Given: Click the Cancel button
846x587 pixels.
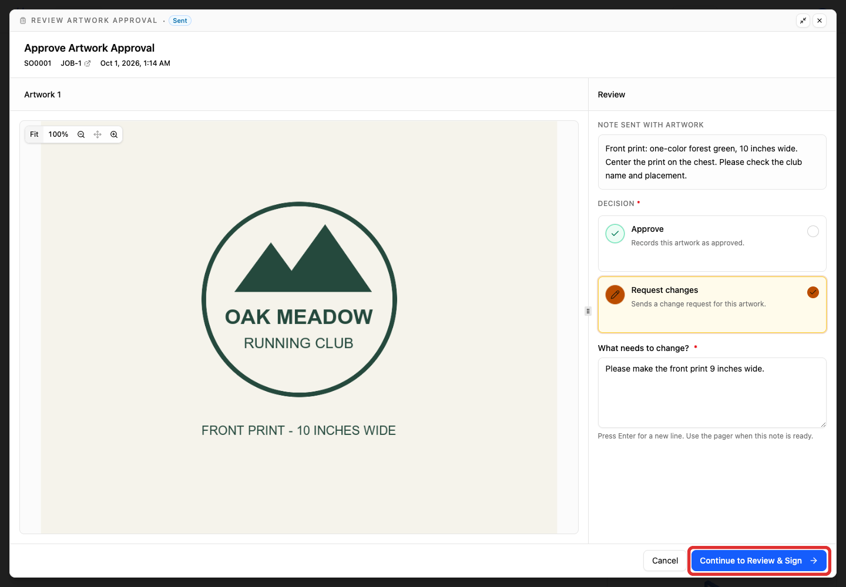Looking at the screenshot, I should point(665,561).
